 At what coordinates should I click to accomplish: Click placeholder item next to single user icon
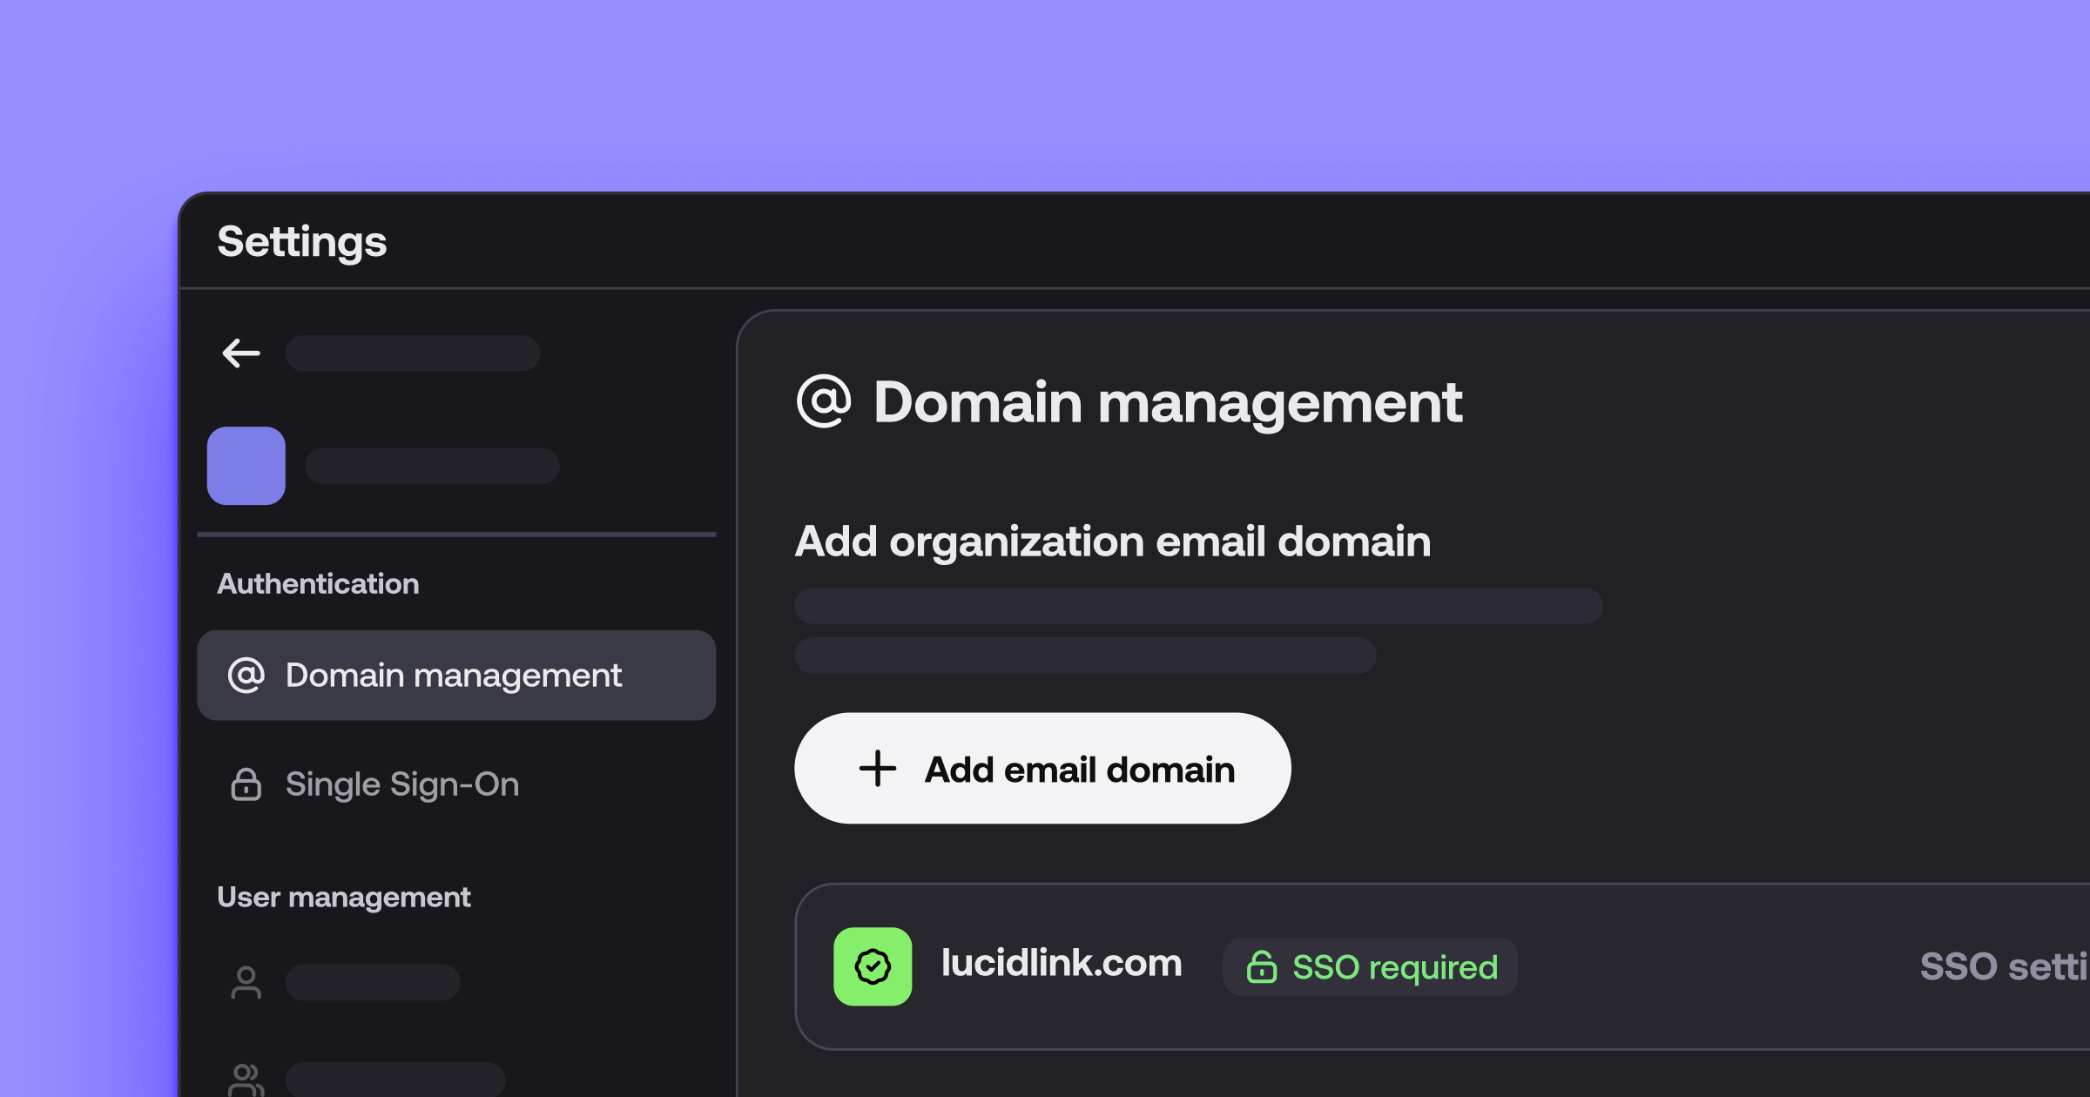373,982
